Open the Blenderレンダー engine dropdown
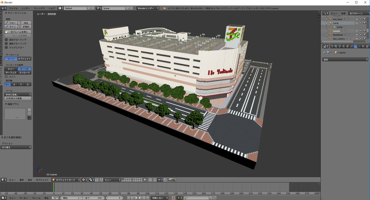The width and height of the screenshot is (370, 200). pyautogui.click(x=148, y=8)
